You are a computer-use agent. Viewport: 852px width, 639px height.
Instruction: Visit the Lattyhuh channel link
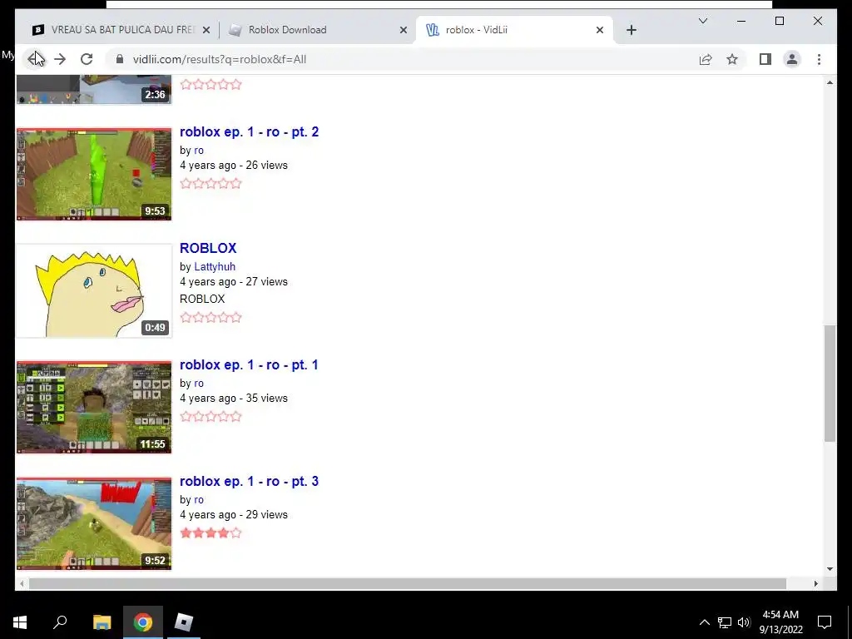click(x=215, y=267)
